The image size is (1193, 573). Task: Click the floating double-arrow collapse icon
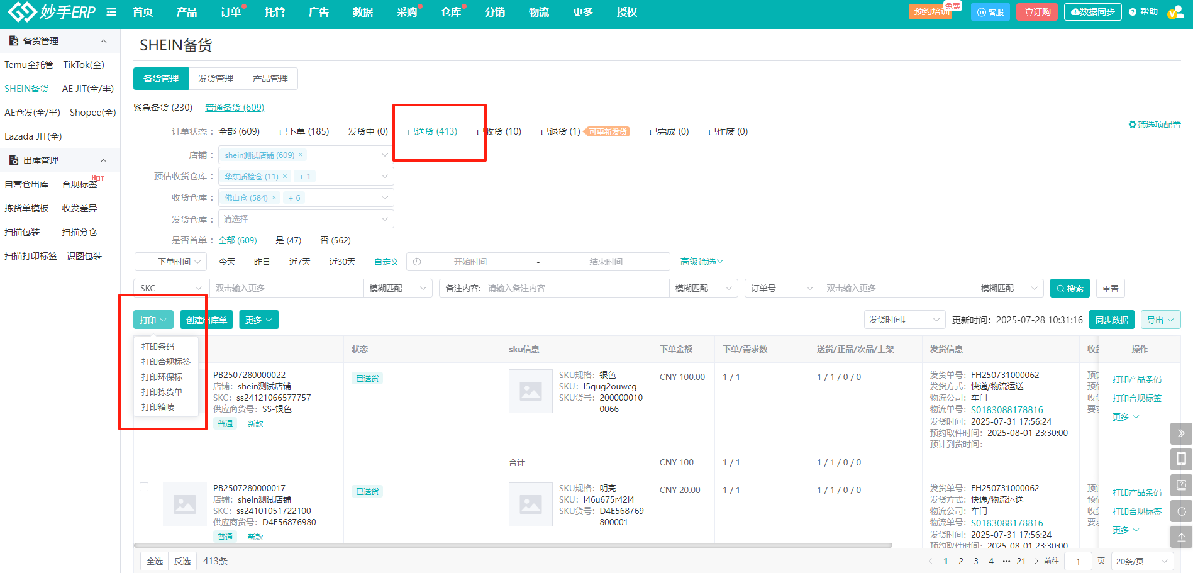[1181, 433]
